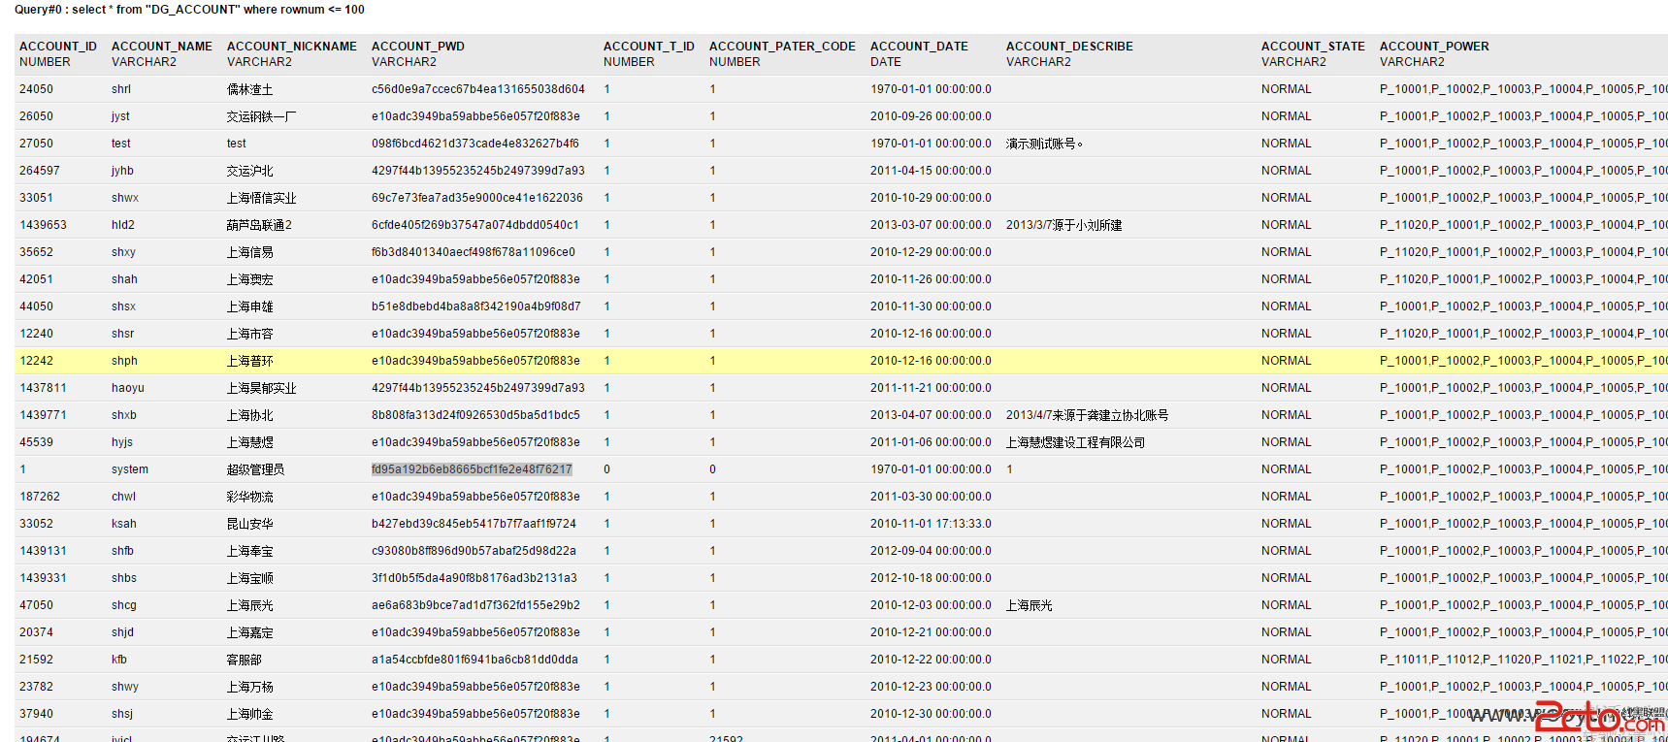
Task: Click account name 'shxy'
Action: pyautogui.click(x=123, y=252)
